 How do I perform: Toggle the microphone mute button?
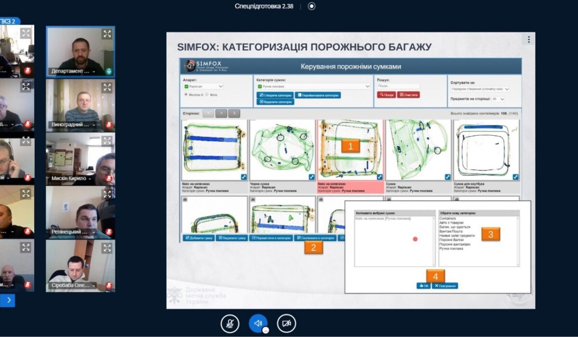[230, 324]
